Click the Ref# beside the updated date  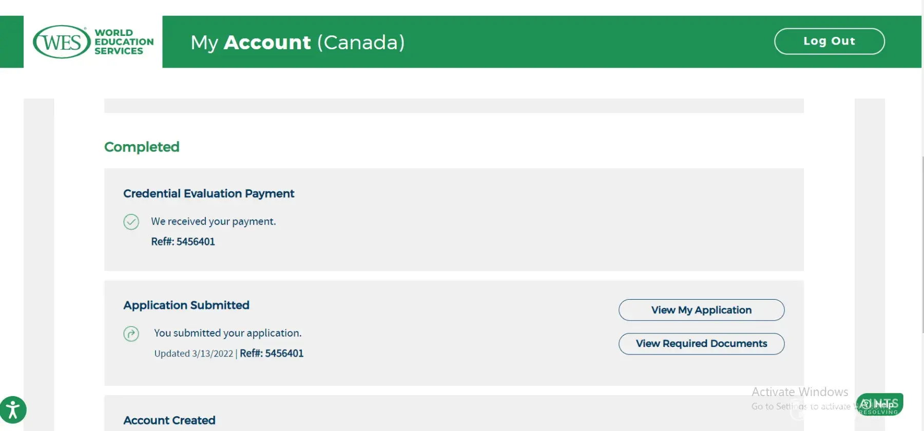272,354
